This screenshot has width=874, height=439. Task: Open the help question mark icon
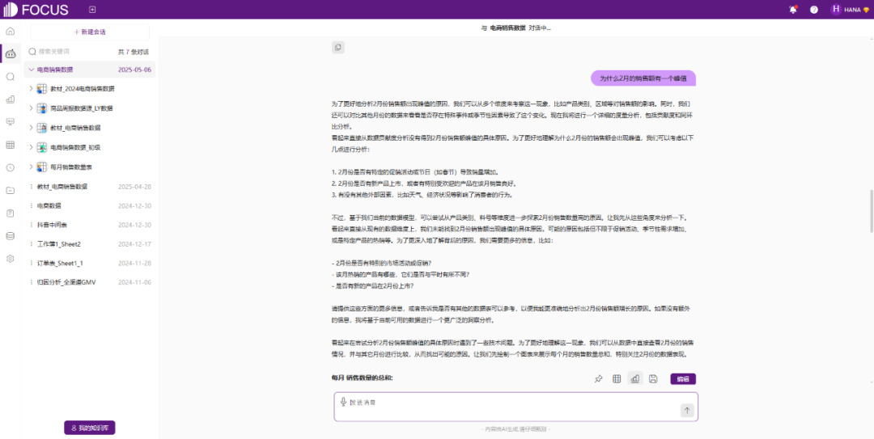(x=814, y=10)
